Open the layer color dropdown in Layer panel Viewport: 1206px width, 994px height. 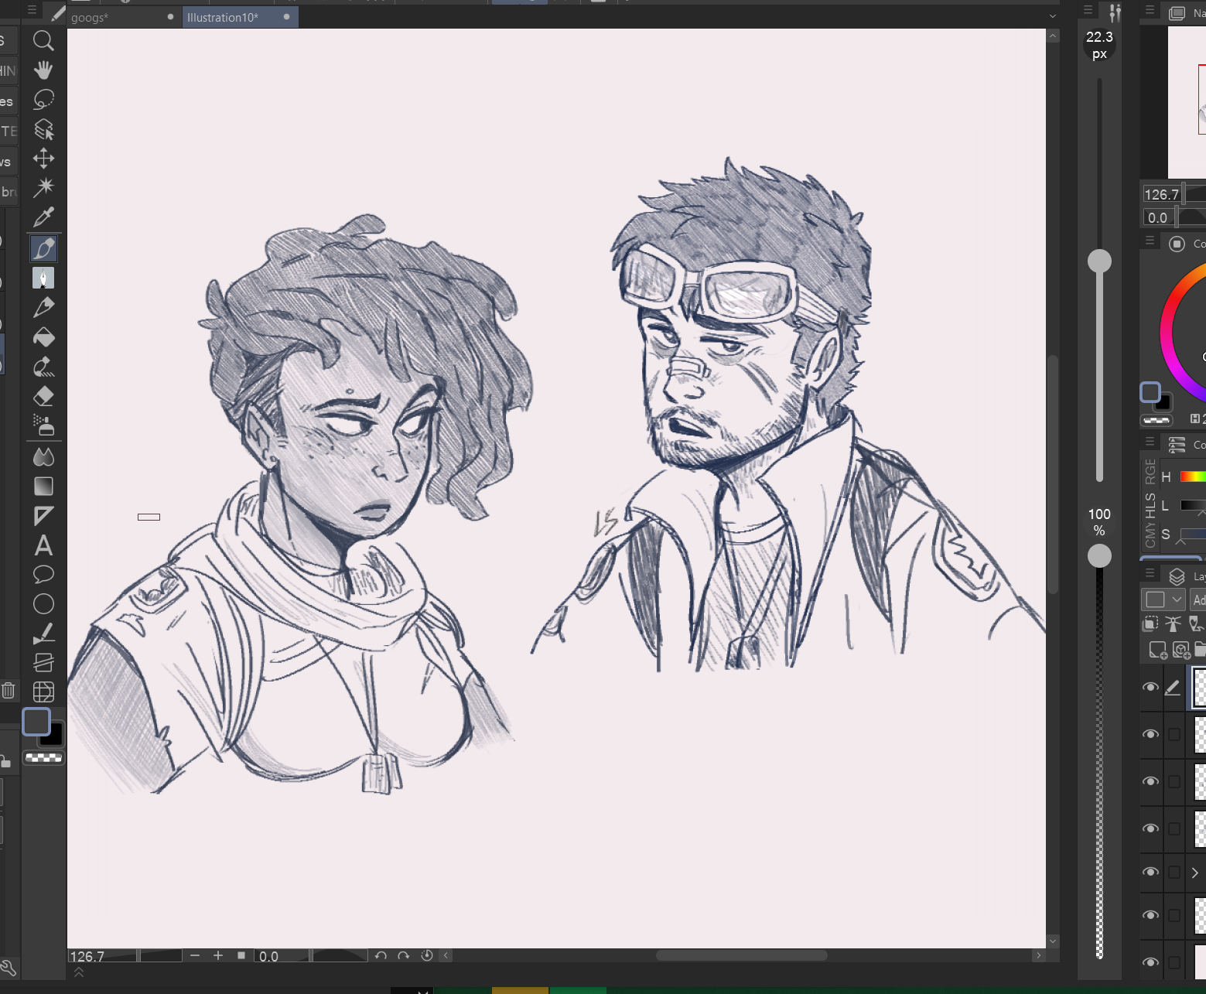click(x=1177, y=599)
